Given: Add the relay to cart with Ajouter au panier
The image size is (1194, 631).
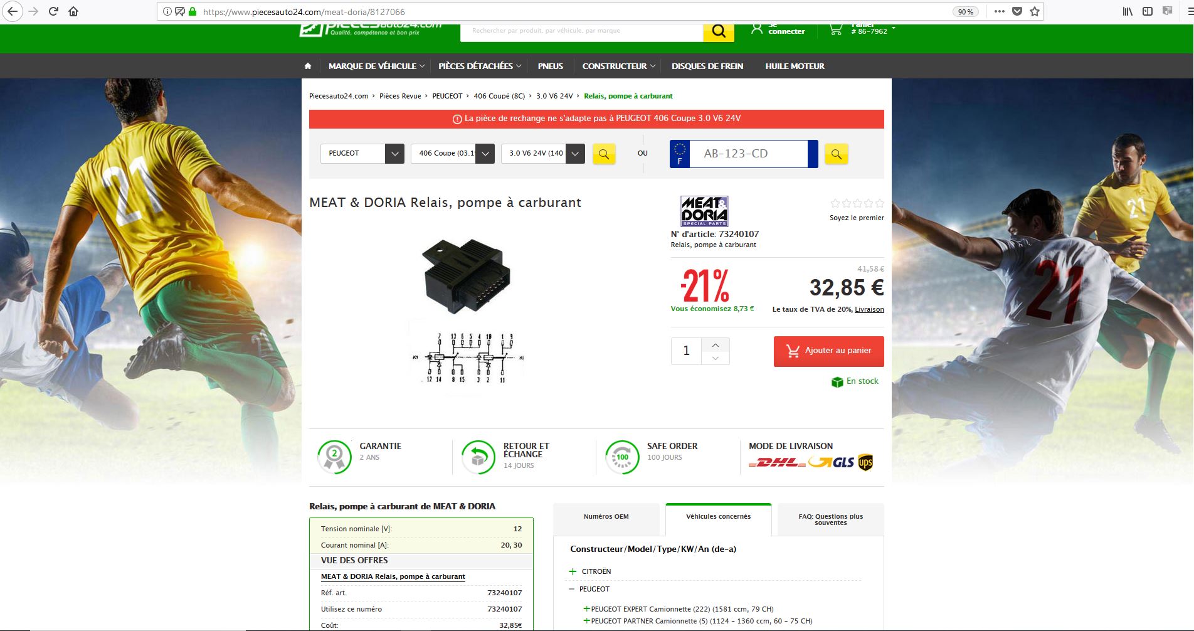Looking at the screenshot, I should point(828,351).
